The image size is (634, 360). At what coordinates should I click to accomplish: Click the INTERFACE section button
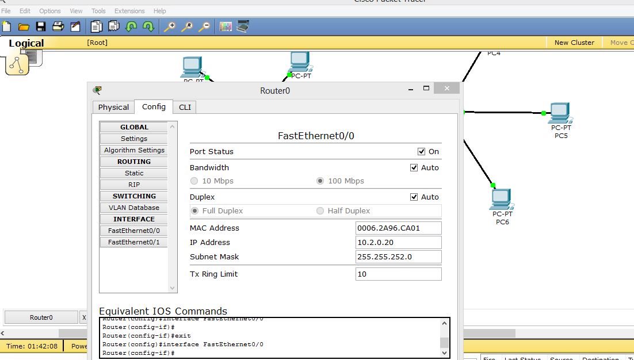pos(134,219)
